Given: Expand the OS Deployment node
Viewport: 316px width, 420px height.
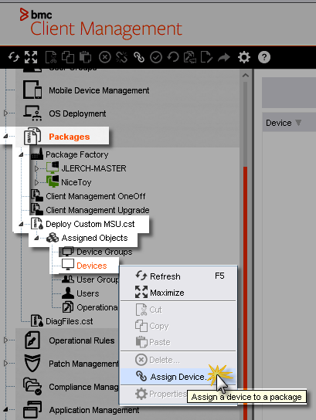Looking at the screenshot, I should (5, 113).
